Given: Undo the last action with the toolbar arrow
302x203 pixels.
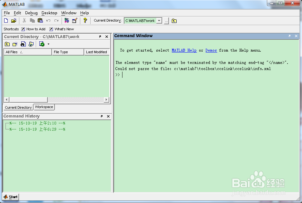Looking at the screenshot, I should coord(48,20).
